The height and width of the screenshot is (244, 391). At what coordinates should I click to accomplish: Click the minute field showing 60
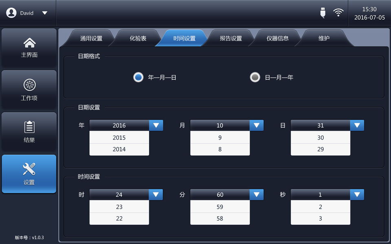coord(220,195)
